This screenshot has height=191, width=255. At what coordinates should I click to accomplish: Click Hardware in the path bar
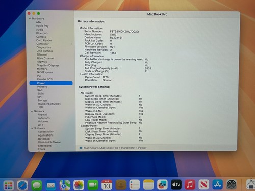128,148
